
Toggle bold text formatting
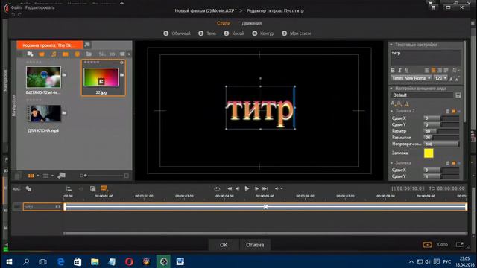(393, 70)
